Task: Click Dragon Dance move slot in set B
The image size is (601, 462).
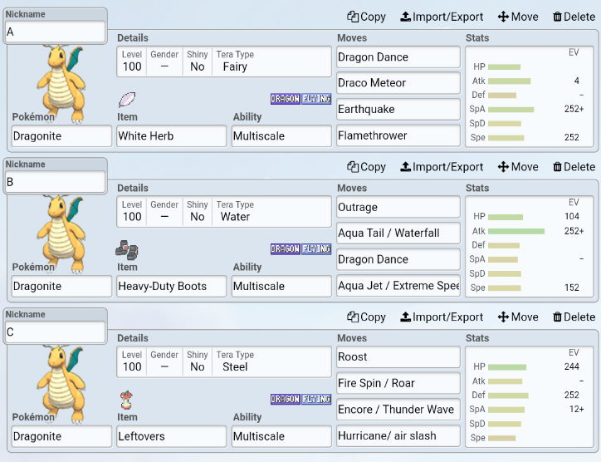Action: (398, 259)
